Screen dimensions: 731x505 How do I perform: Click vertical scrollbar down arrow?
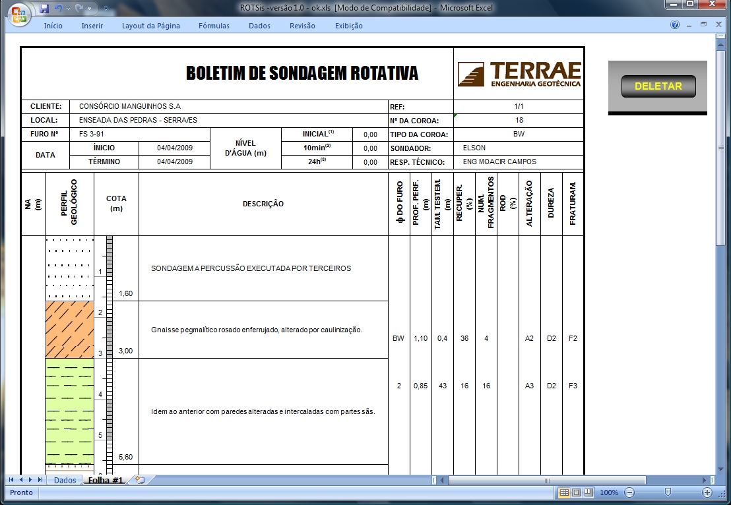tap(721, 469)
